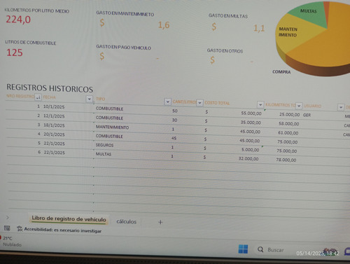Select the 1,6 maintenance expense value
The height and width of the screenshot is (264, 350).
click(x=164, y=25)
